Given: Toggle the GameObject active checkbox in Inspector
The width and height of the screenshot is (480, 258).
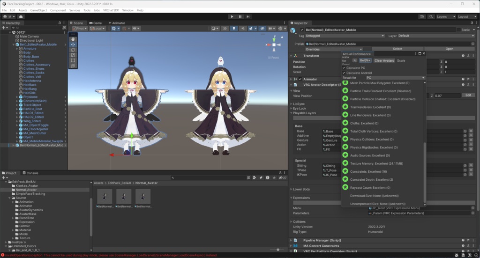Looking at the screenshot, I should pos(302,30).
